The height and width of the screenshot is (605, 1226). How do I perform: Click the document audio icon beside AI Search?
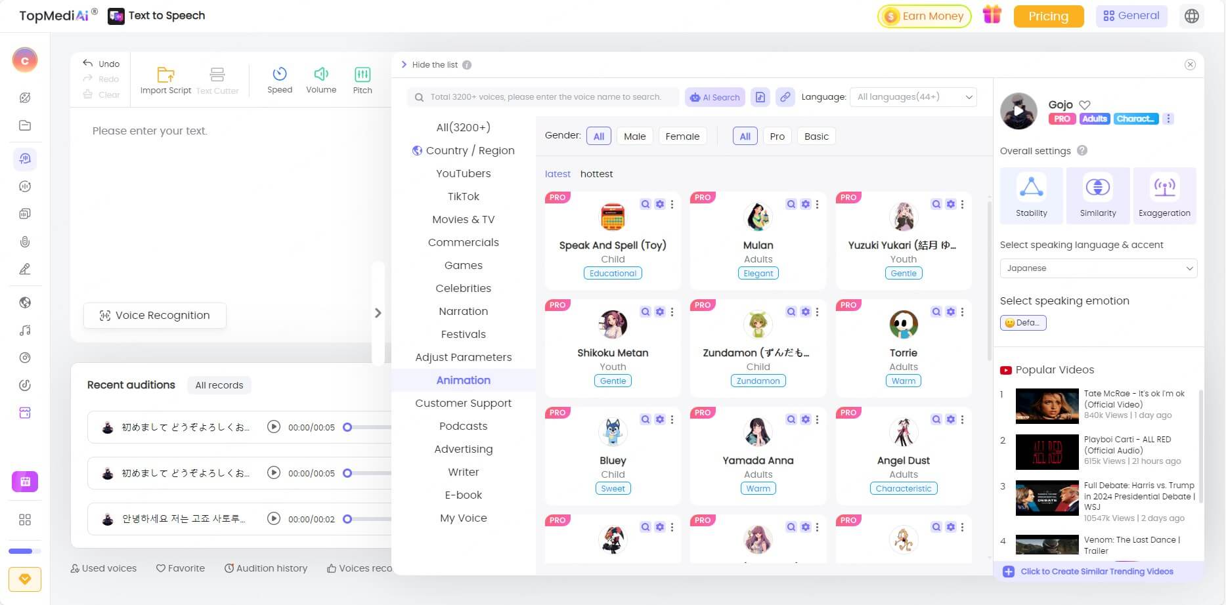[760, 97]
